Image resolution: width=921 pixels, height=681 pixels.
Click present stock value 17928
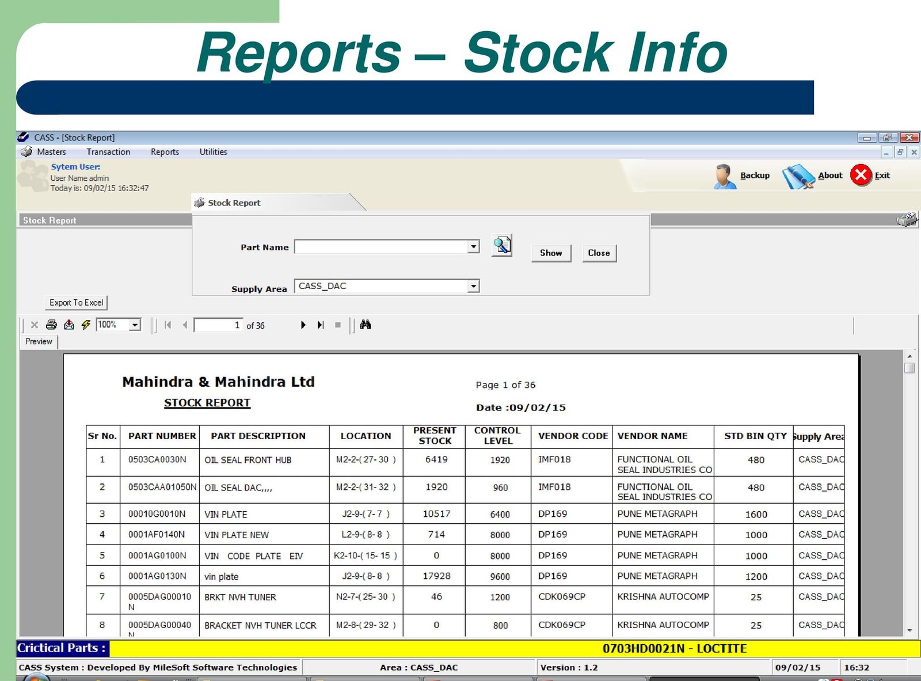tap(436, 576)
